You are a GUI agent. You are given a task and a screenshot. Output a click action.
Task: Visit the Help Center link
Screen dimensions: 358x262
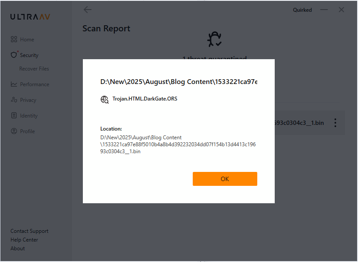coord(24,240)
